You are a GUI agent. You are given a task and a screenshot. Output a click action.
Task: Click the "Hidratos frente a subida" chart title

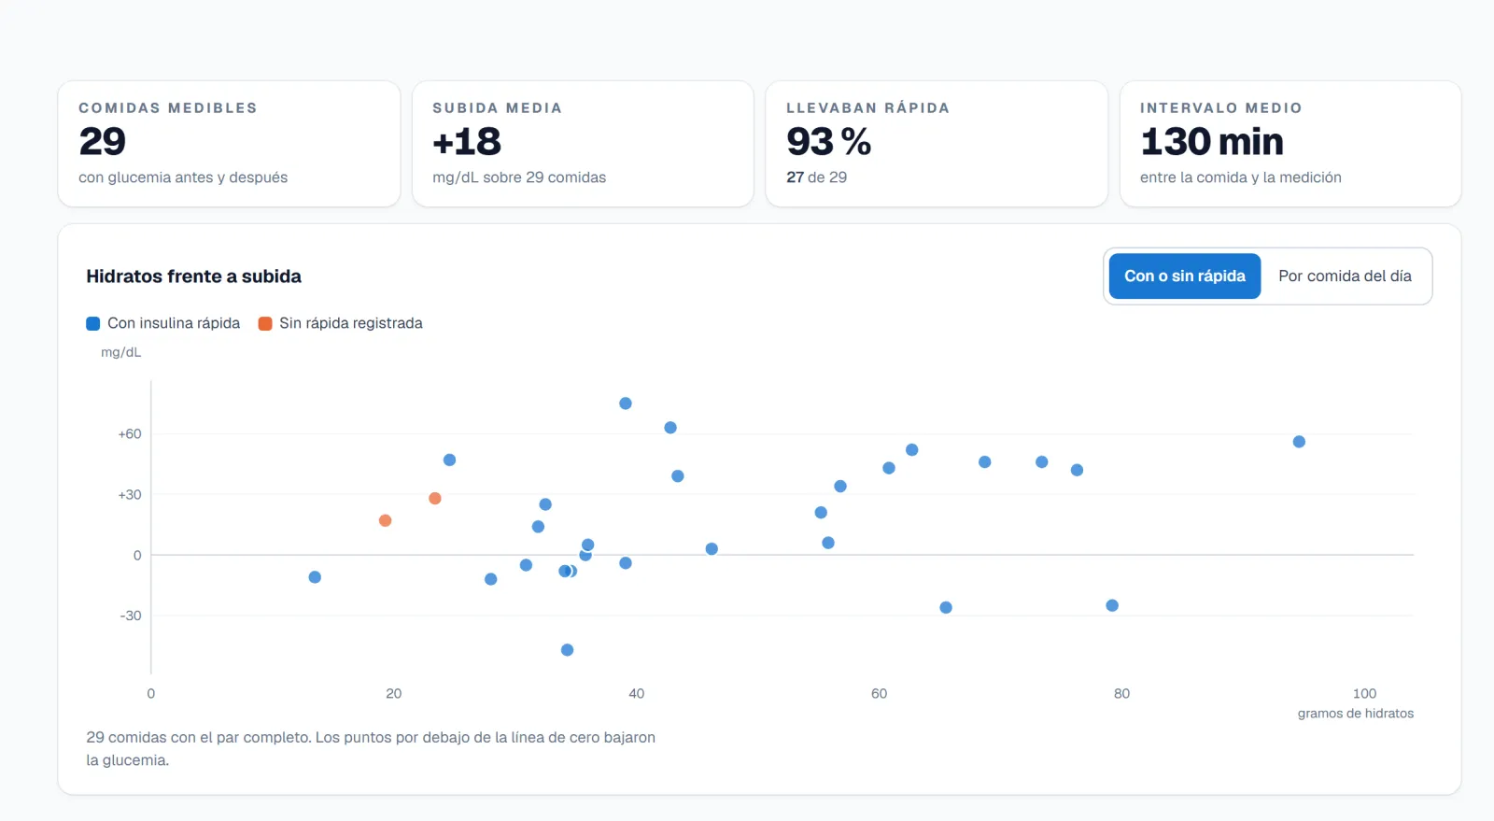194,276
